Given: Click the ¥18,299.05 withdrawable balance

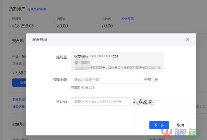Looking at the screenshot, I should coord(23,26).
